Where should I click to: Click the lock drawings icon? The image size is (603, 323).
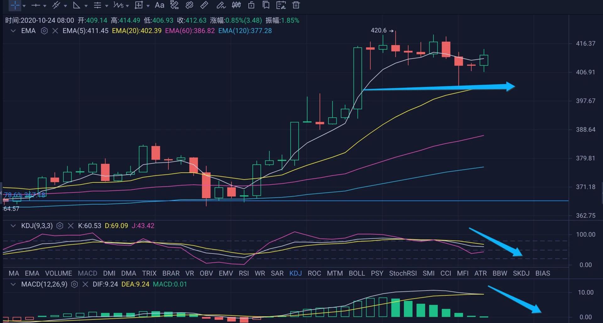[251, 5]
